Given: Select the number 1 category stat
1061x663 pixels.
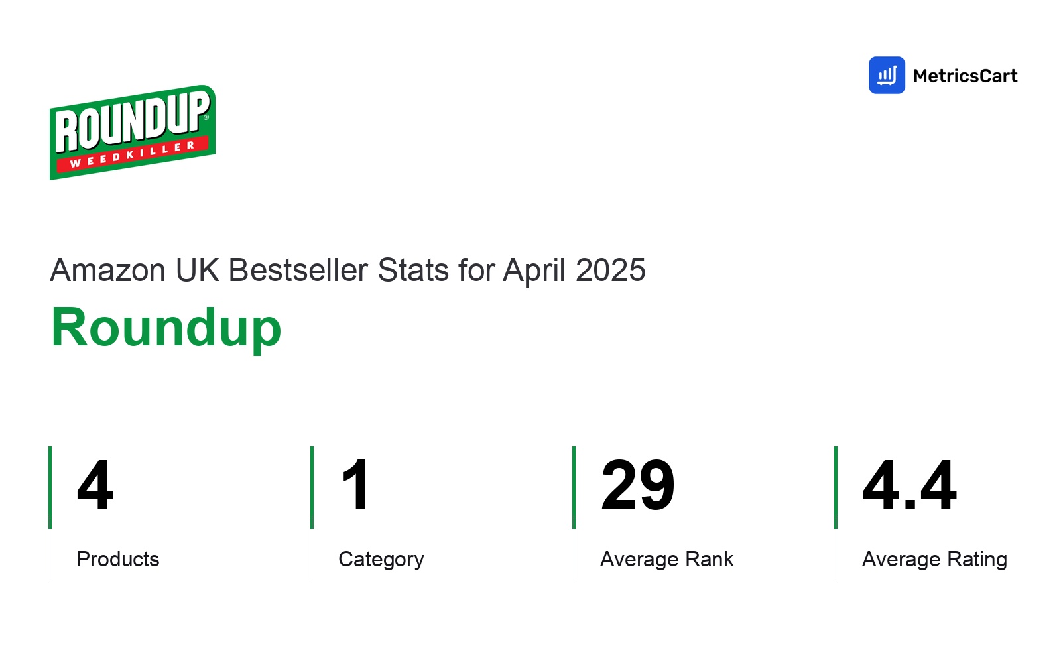Looking at the screenshot, I should pyautogui.click(x=355, y=485).
